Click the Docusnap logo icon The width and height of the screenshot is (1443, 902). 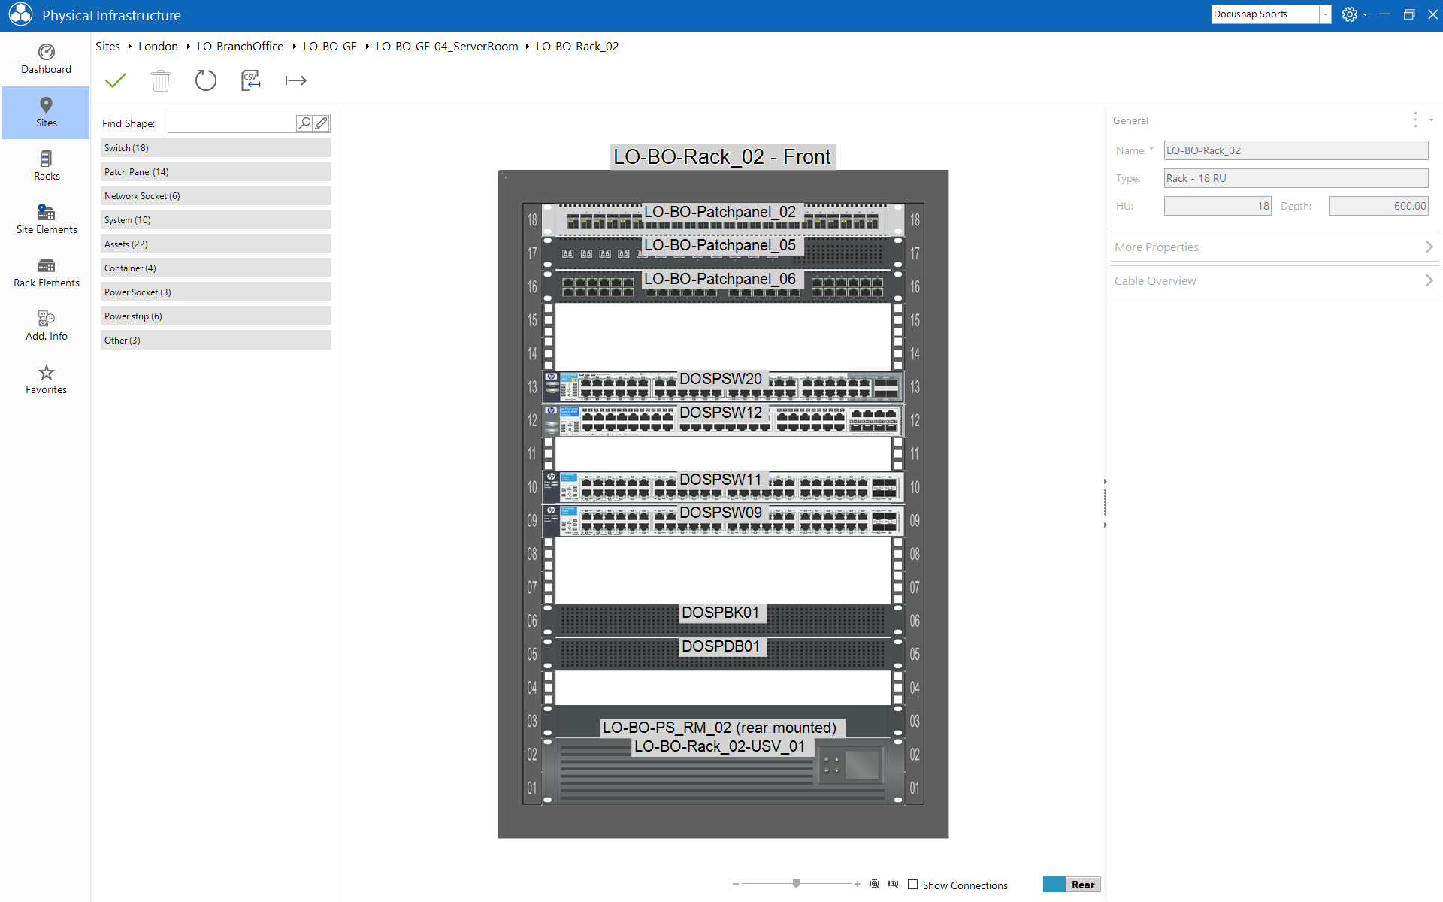(20, 14)
